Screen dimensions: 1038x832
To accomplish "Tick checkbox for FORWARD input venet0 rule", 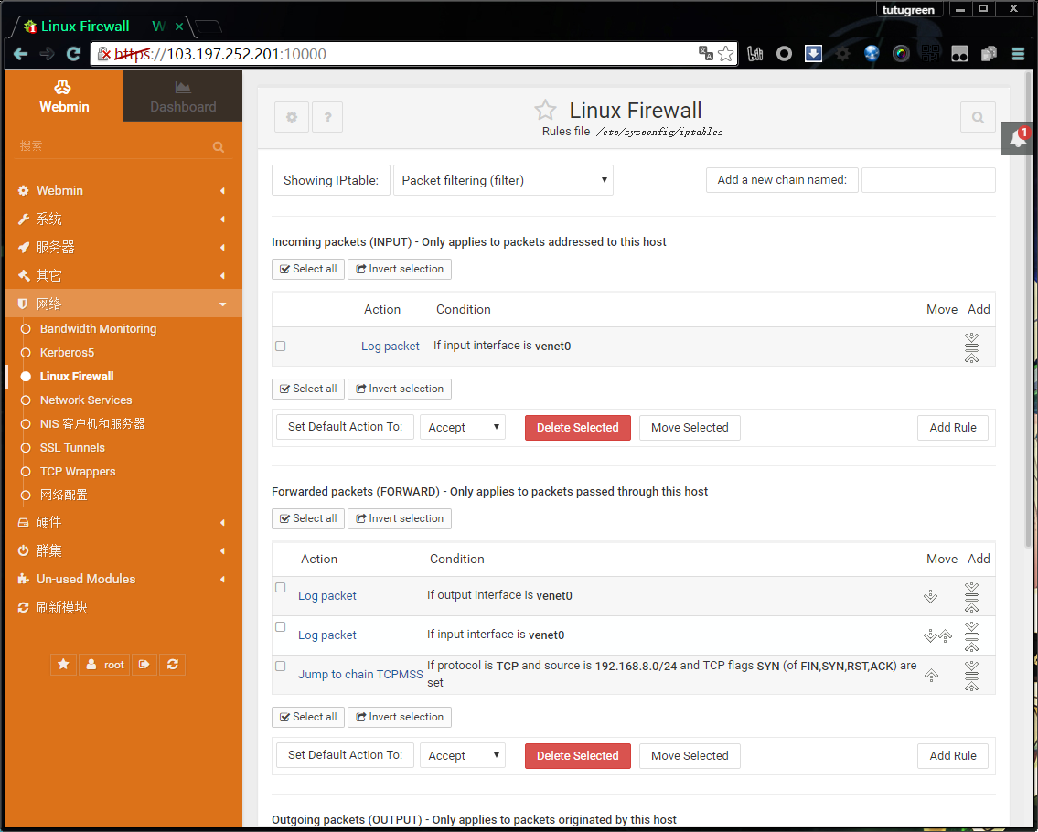I will tap(281, 627).
